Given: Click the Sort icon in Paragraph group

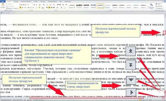Looking at the screenshot, I should [63, 5].
